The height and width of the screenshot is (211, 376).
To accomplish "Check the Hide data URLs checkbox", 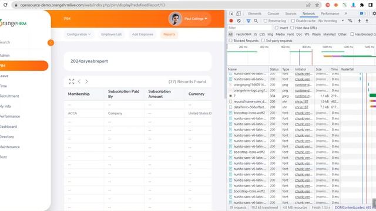I will point(293,28).
